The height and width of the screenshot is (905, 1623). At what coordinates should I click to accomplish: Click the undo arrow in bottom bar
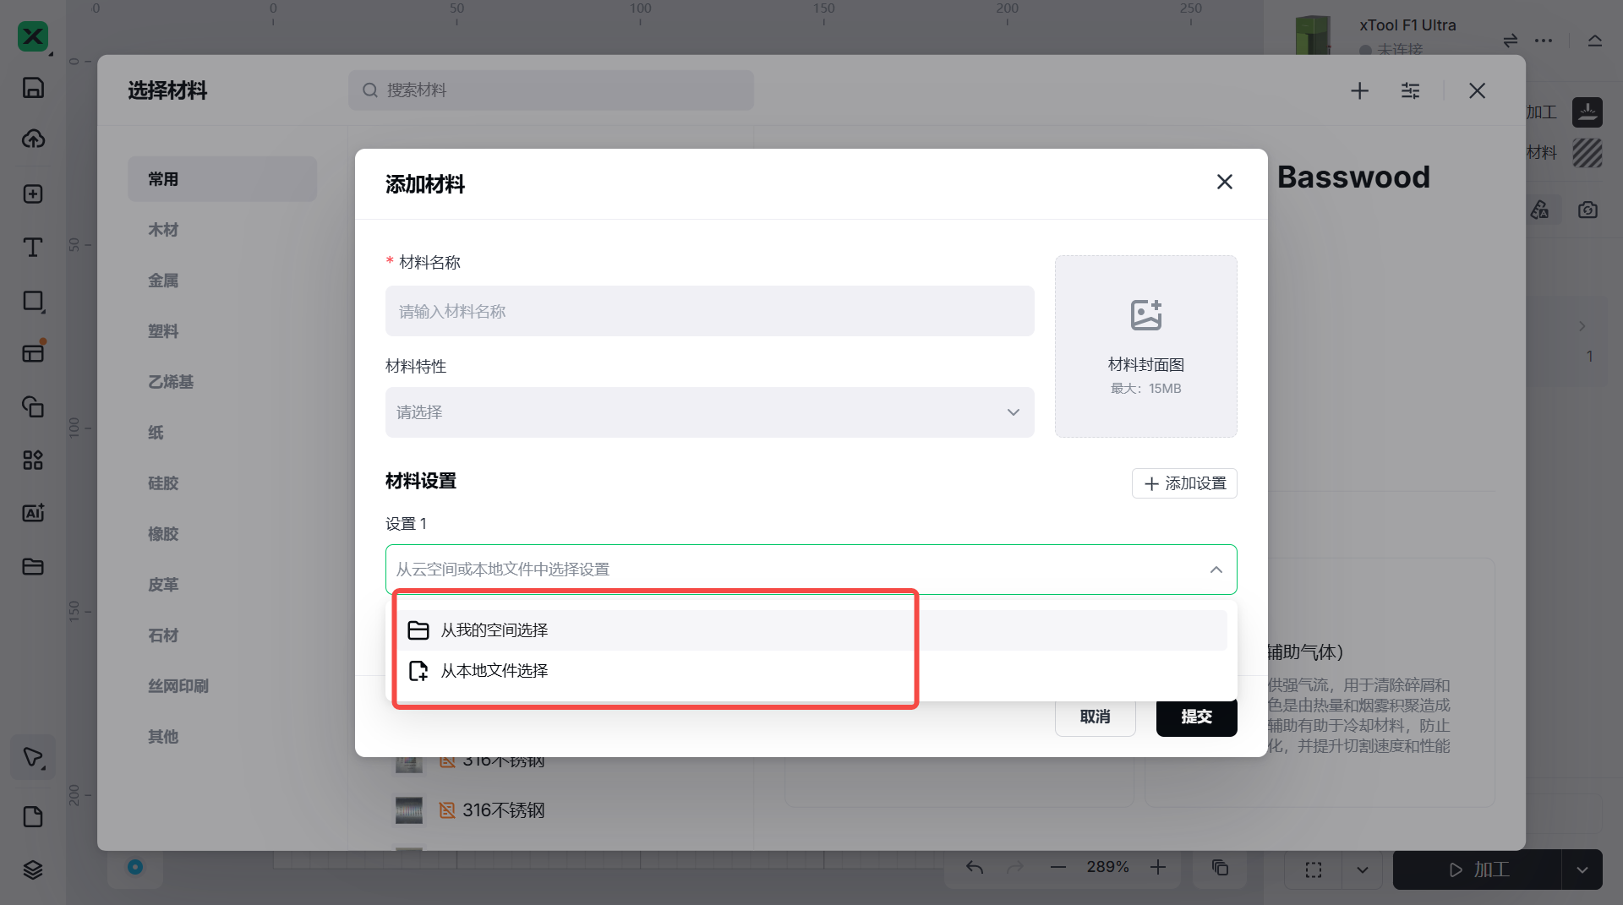tap(975, 868)
